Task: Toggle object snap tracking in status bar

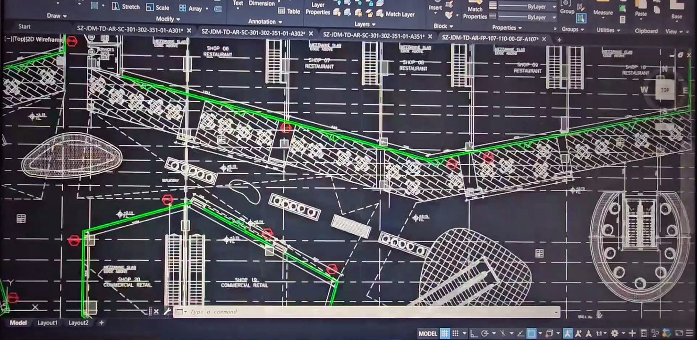Action: pyautogui.click(x=520, y=334)
